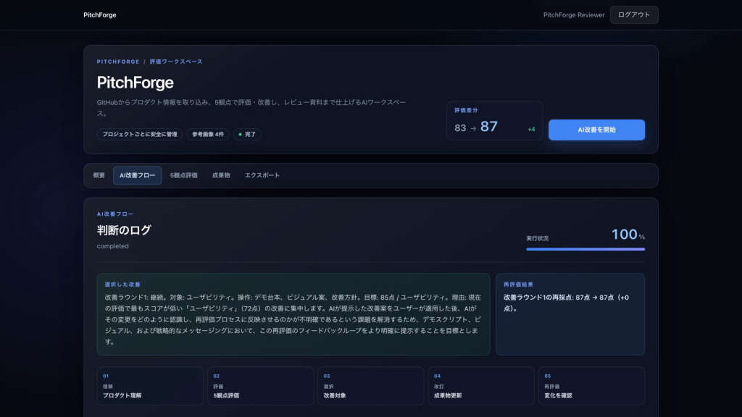Click the PitchForge Reviewer user name
The width and height of the screenshot is (742, 417).
(574, 15)
